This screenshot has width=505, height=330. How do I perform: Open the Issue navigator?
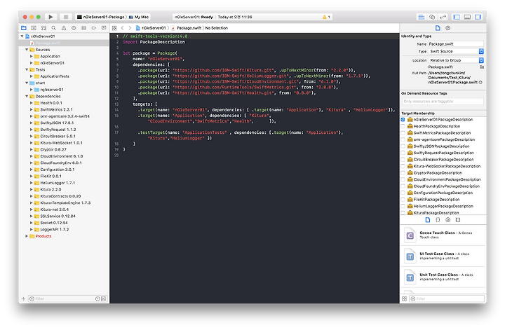(x=63, y=28)
